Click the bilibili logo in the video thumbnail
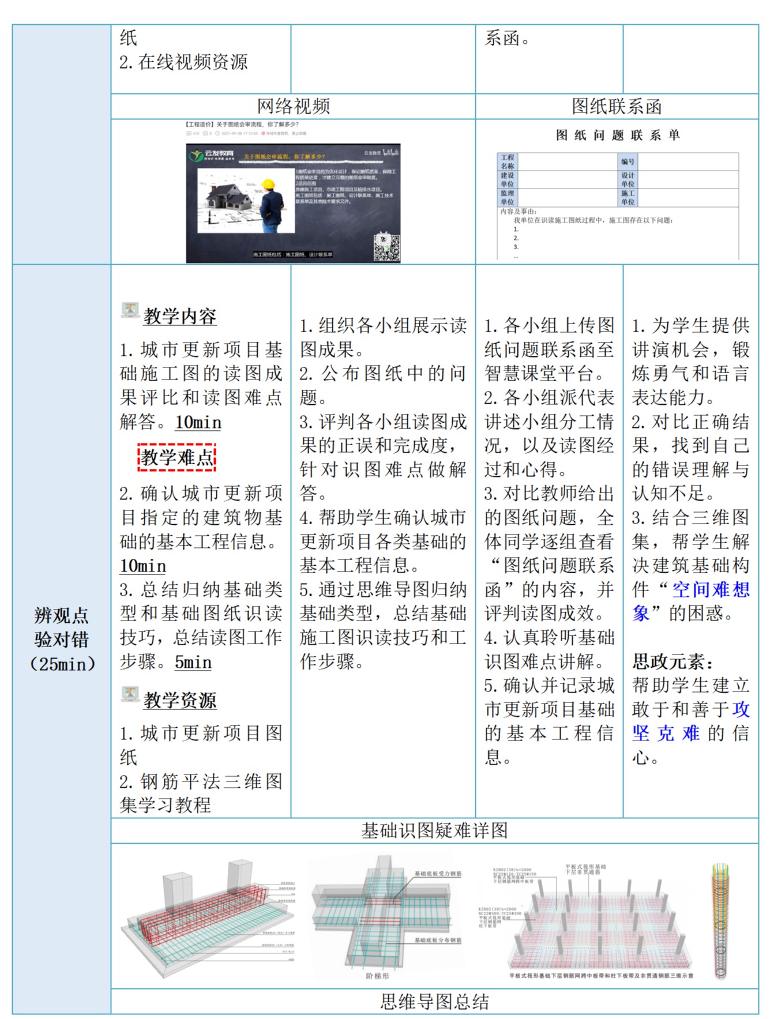Screen dimensions: 770x1019 (390, 153)
